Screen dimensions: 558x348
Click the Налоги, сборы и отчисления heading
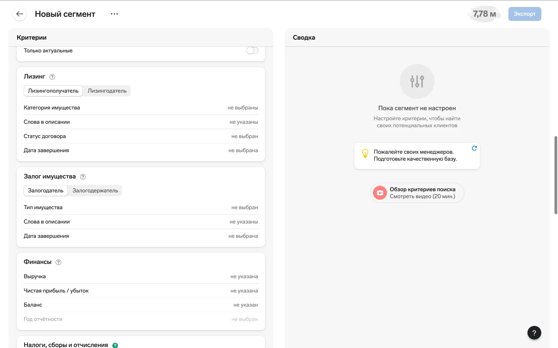[x=66, y=345]
